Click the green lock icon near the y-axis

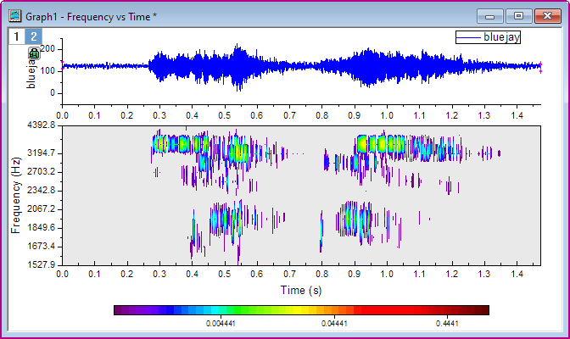(x=34, y=54)
